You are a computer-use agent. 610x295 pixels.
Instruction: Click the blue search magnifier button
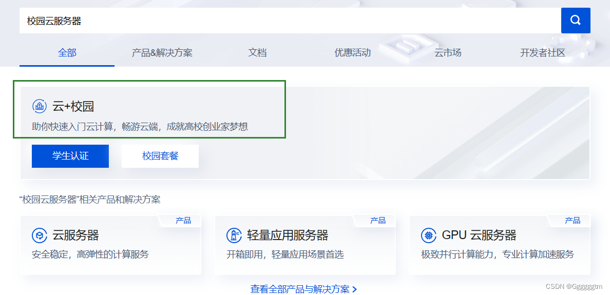point(576,20)
